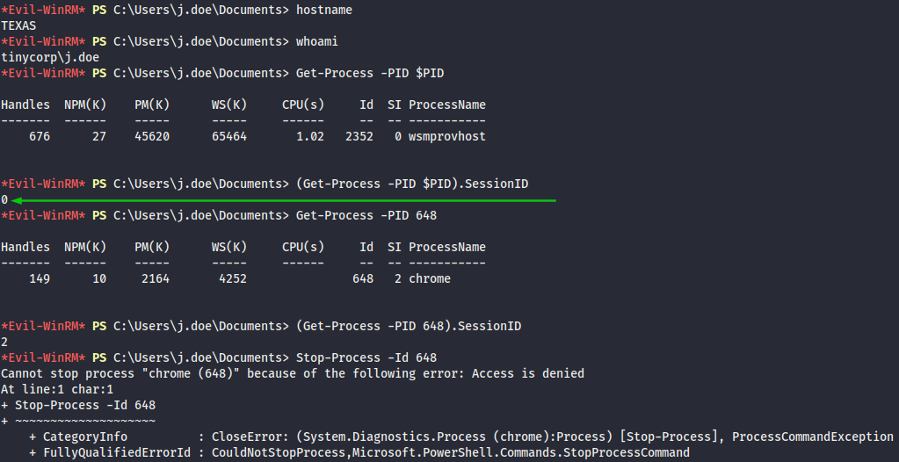
Task: Click the session ID output 0
Action: pyautogui.click(x=4, y=200)
